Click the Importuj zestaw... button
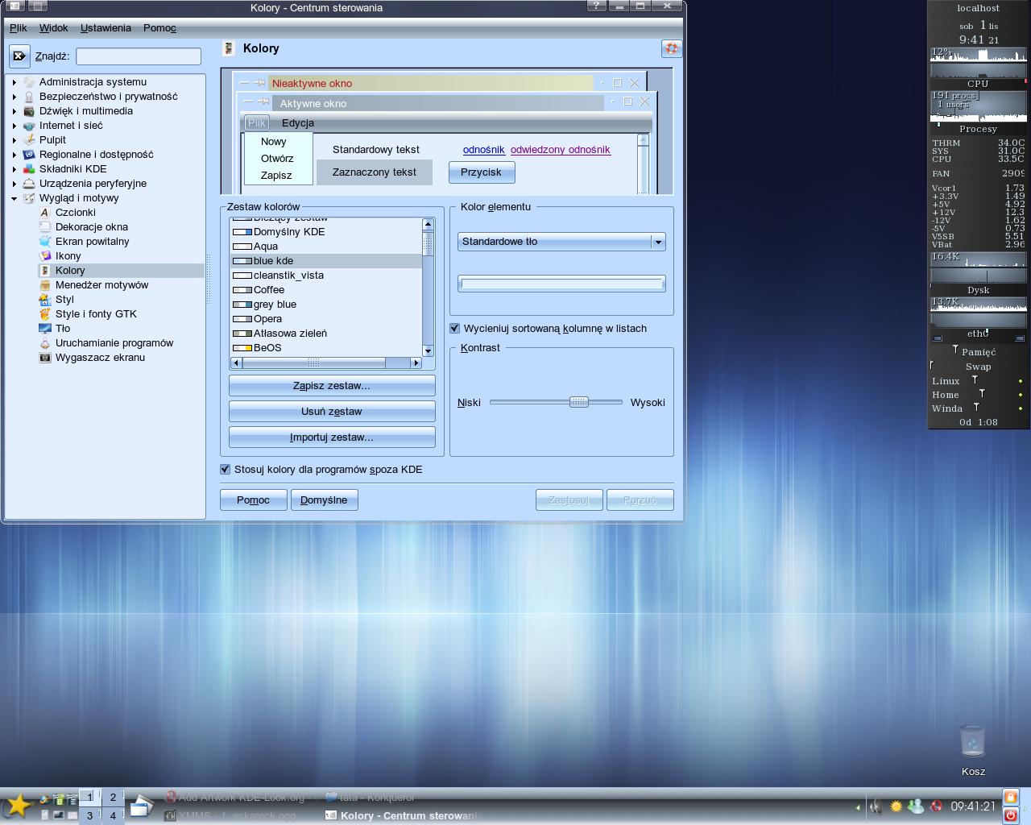Viewport: 1031px width, 825px height. pyautogui.click(x=332, y=437)
